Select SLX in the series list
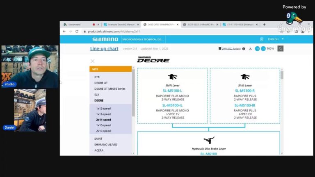This screenshot has width=315, height=177. [97, 95]
